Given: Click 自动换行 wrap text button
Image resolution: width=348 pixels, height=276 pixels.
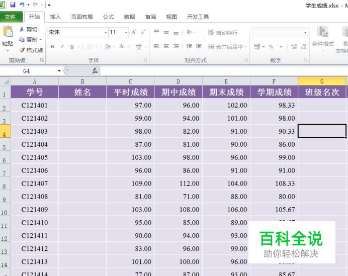Looking at the screenshot, I should (223, 33).
